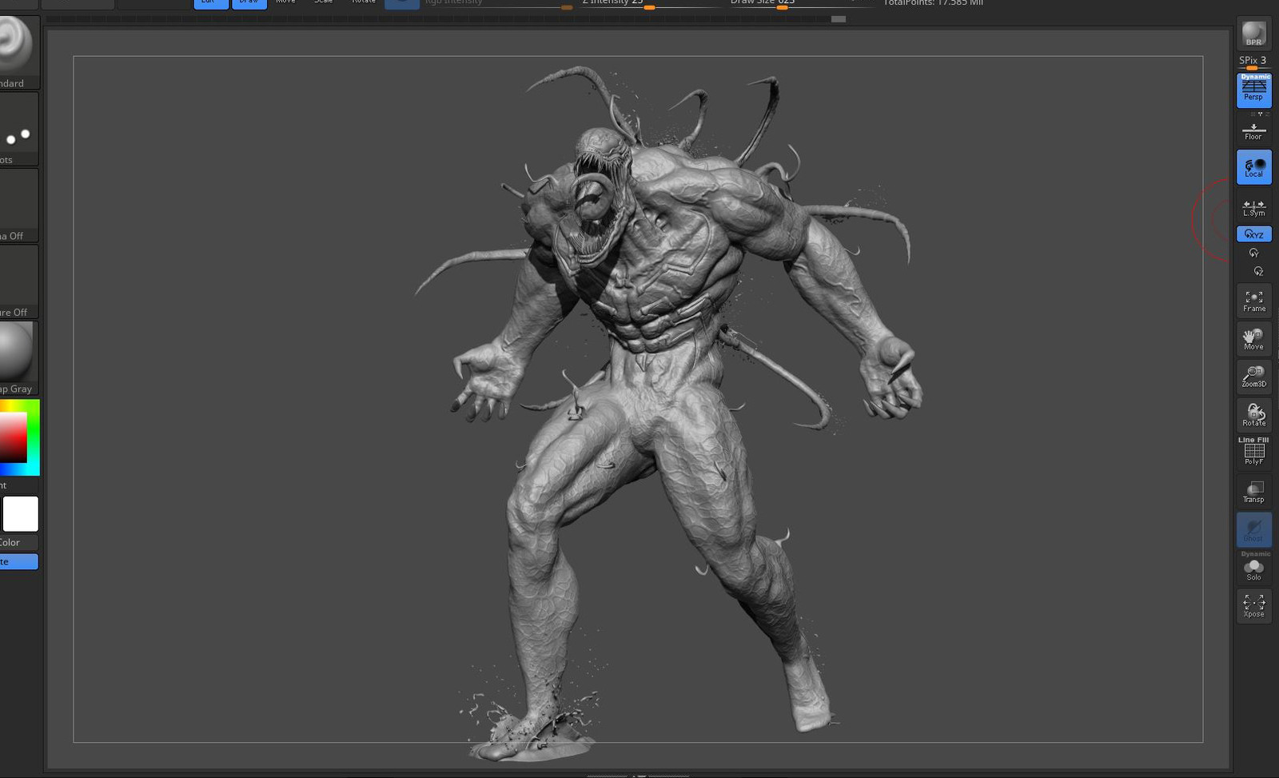Click the blue Alternate button
Screen dimensions: 1279x778
[x=18, y=561]
